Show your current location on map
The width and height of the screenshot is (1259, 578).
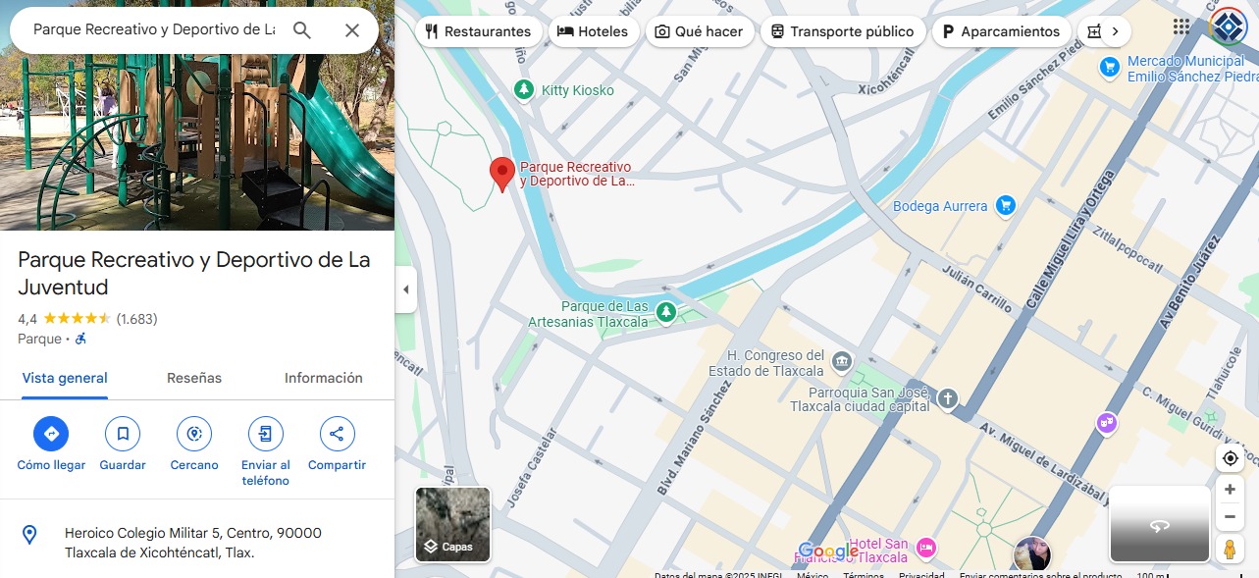1230,458
